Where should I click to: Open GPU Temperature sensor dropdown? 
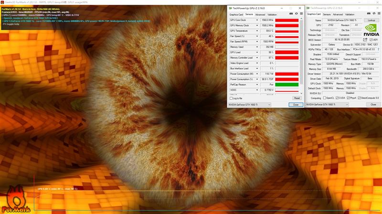click(257, 31)
